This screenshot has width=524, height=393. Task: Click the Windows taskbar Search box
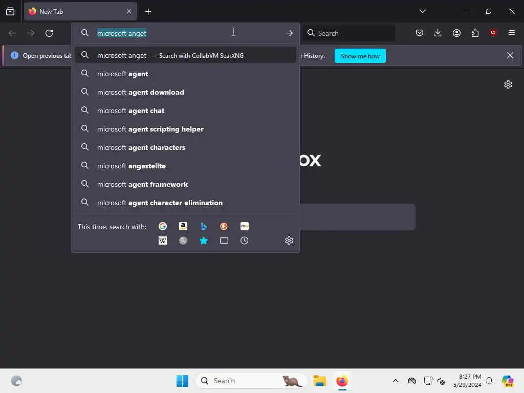[x=252, y=381]
